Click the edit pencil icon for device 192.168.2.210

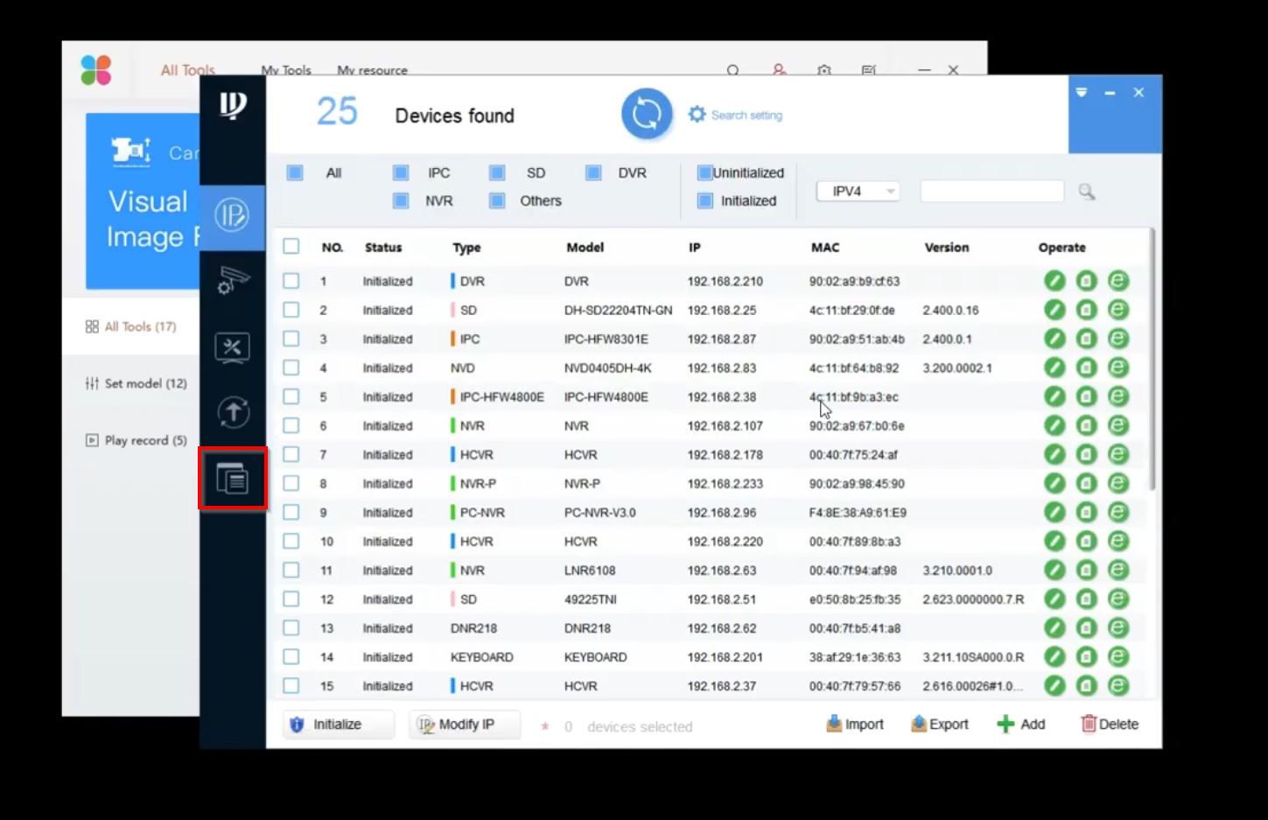[1054, 281]
